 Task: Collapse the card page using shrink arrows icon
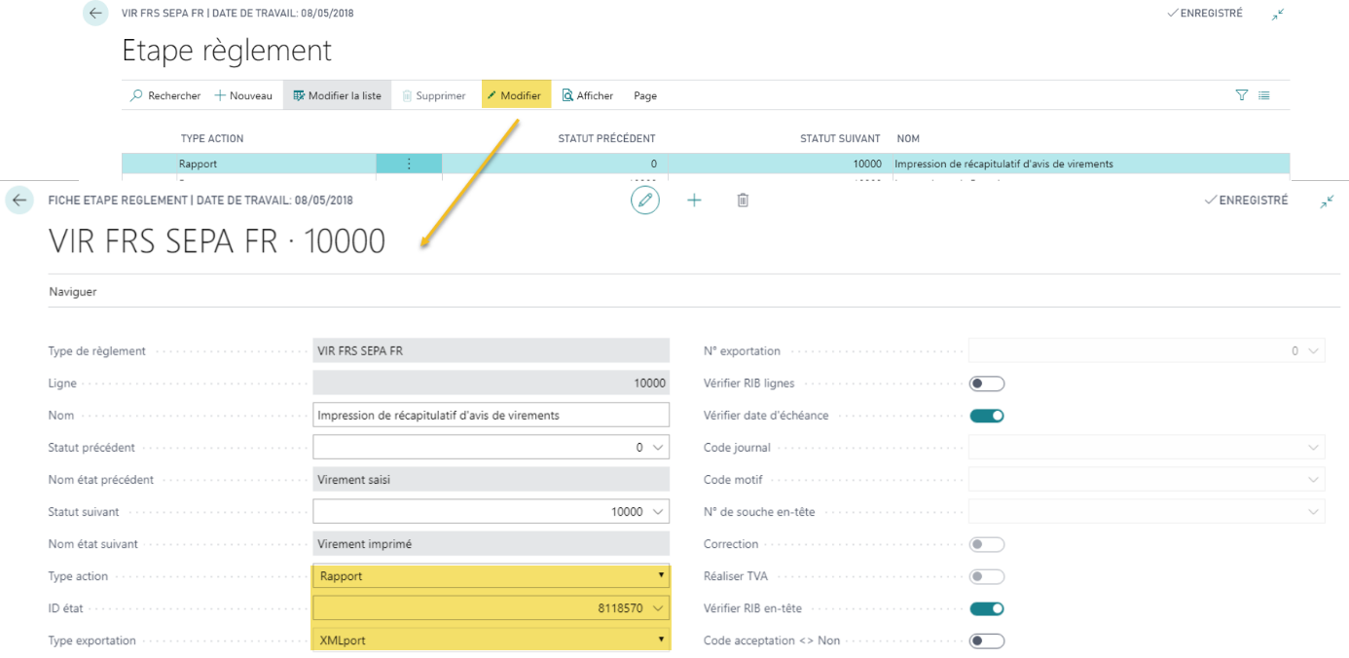(1328, 201)
